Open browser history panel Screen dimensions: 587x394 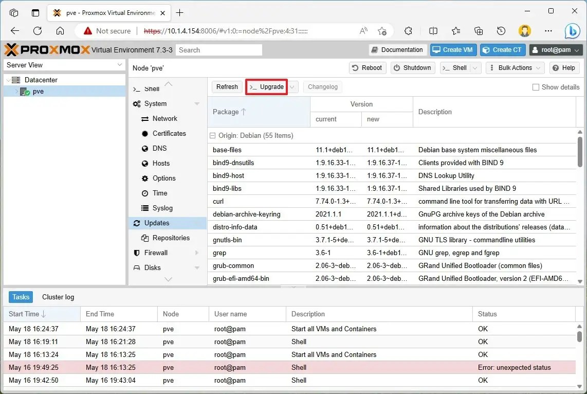tap(501, 31)
